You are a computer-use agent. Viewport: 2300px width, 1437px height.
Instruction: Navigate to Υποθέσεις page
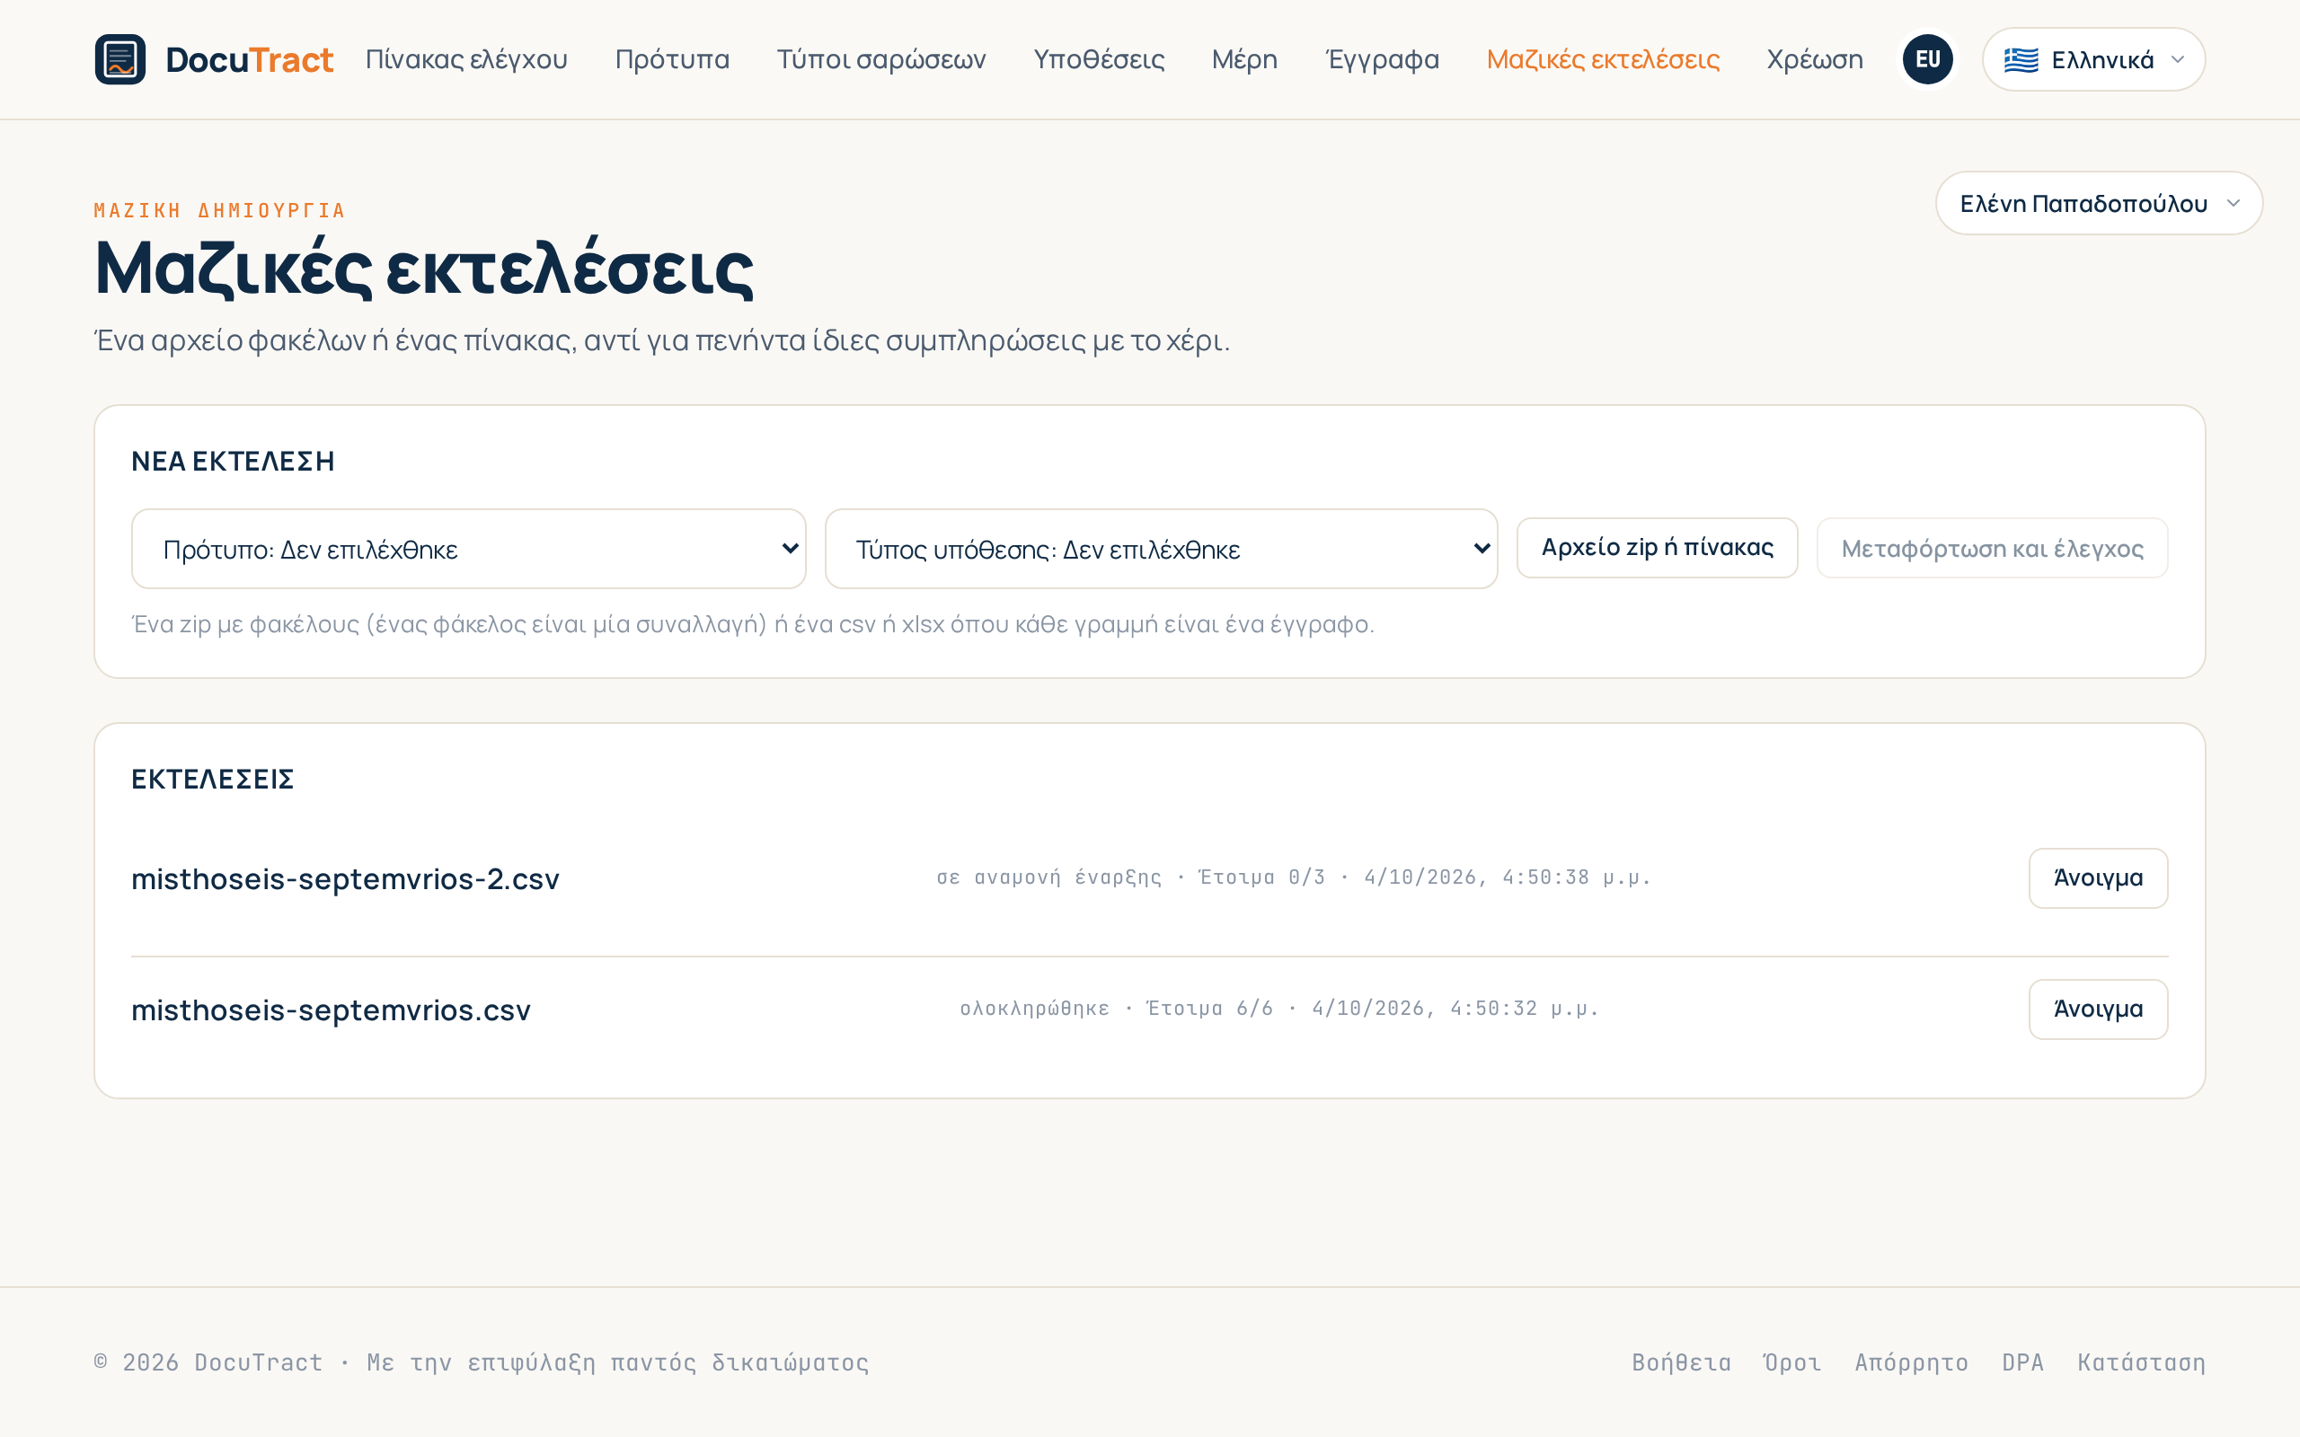pyautogui.click(x=1099, y=59)
